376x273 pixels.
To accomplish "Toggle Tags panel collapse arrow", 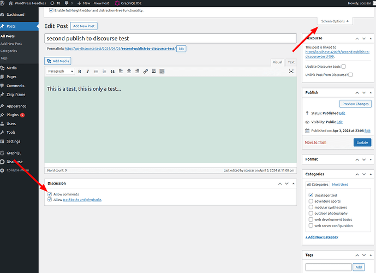I will tap(371, 255).
